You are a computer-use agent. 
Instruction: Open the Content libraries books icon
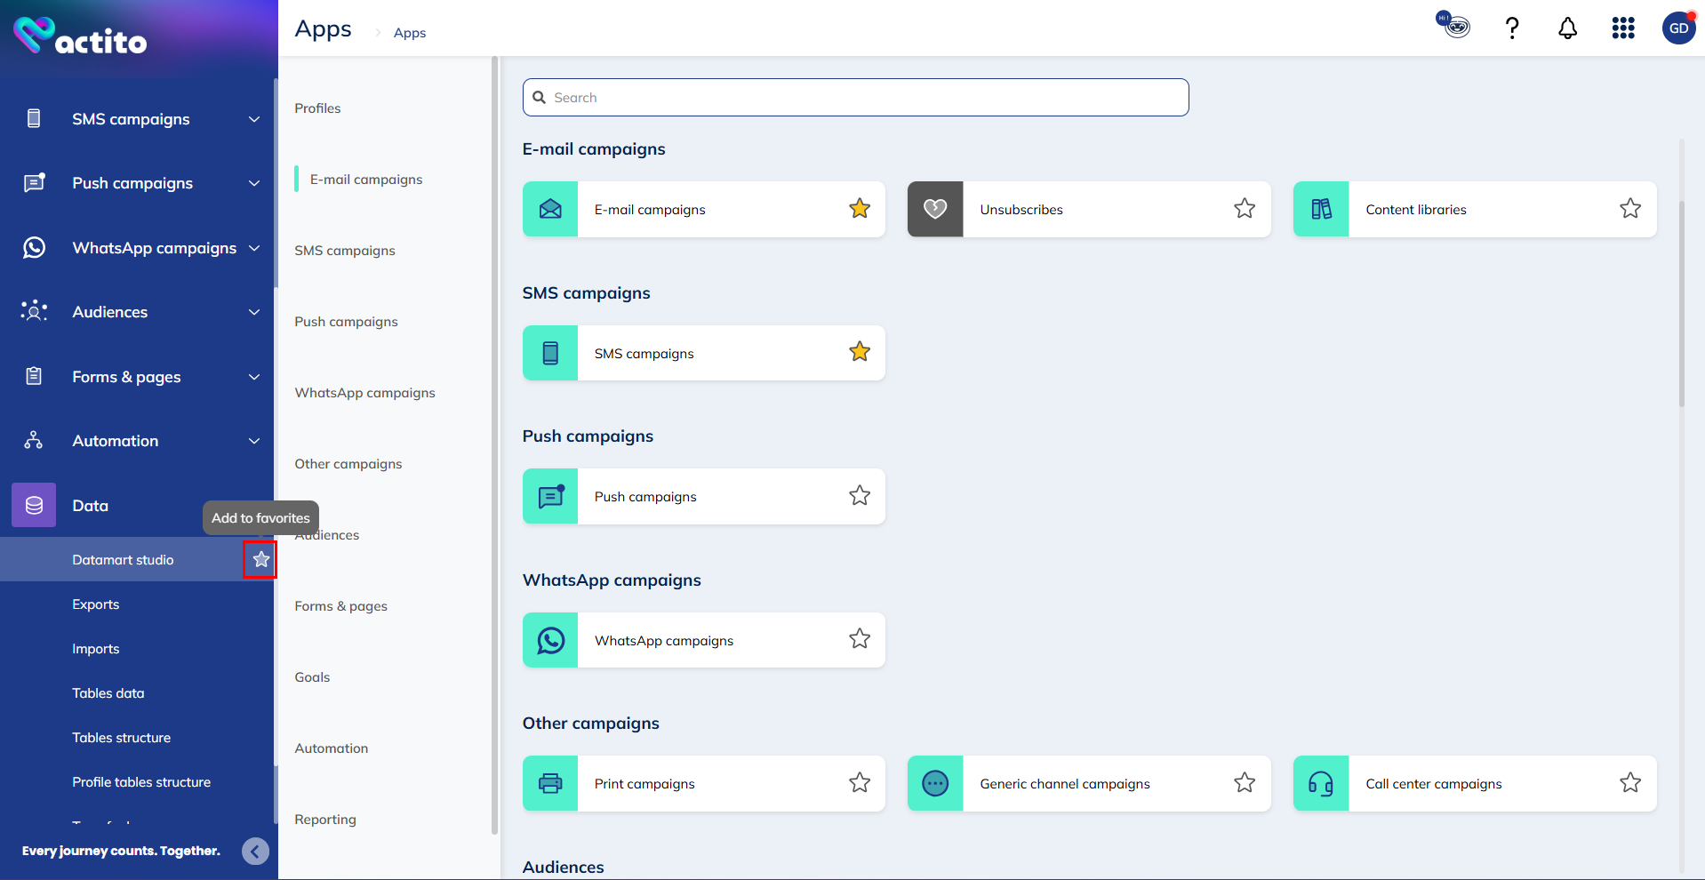(1321, 209)
